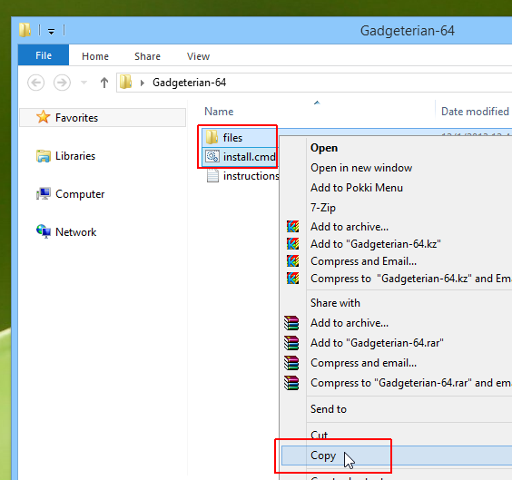Screen dimensions: 512x480
Task: Open the Send to submenu
Action: 329,409
